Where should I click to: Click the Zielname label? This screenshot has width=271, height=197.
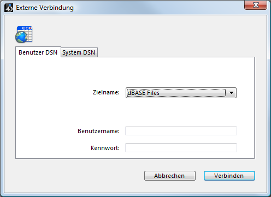click(x=106, y=92)
